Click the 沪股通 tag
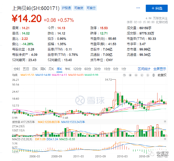Screen dimensions: 174x161 66,8
